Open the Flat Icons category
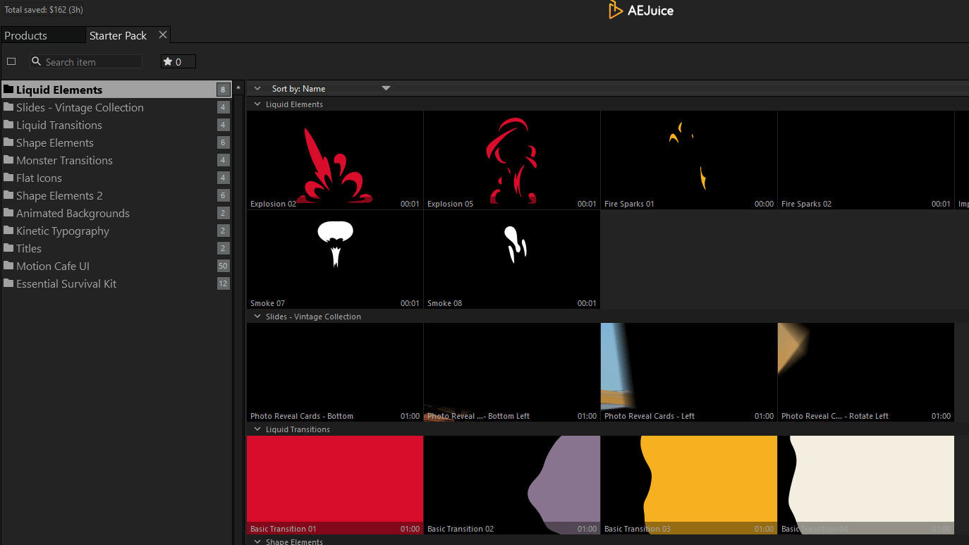 [116, 178]
